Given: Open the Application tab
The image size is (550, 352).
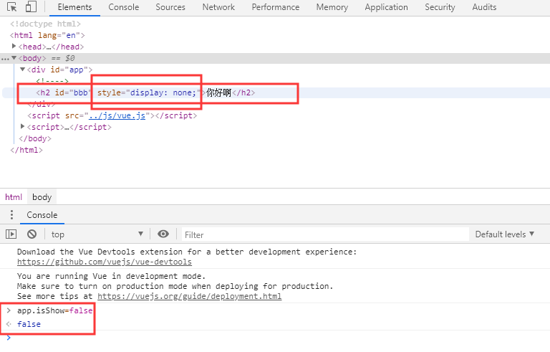Looking at the screenshot, I should click(386, 7).
